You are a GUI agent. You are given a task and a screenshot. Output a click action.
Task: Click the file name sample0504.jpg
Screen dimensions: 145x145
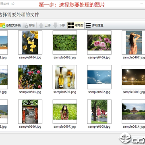30,92
